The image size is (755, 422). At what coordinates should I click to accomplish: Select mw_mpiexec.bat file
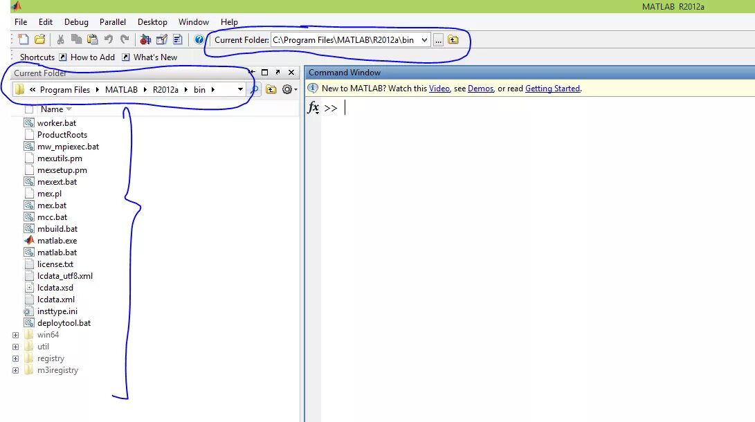click(68, 147)
